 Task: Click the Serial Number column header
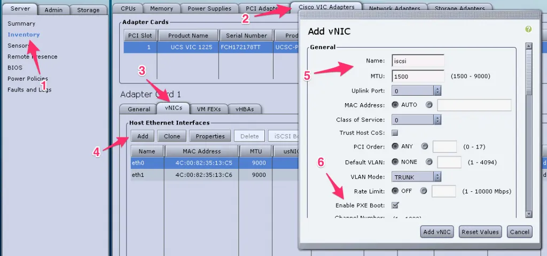pyautogui.click(x=246, y=35)
